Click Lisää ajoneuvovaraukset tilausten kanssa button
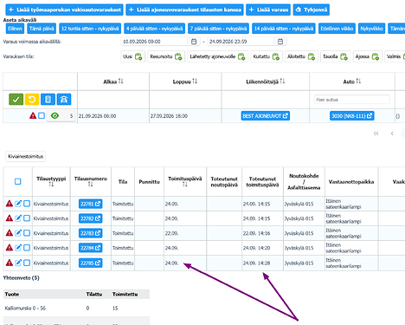 [184, 10]
